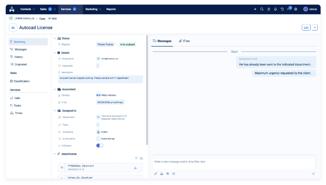This screenshot has width=326, height=185.
Task: Switch attachments to grid view icon
Action: 142,158
